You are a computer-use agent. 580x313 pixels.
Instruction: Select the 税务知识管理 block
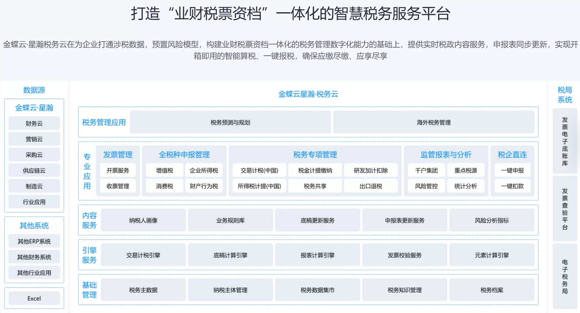[405, 290]
